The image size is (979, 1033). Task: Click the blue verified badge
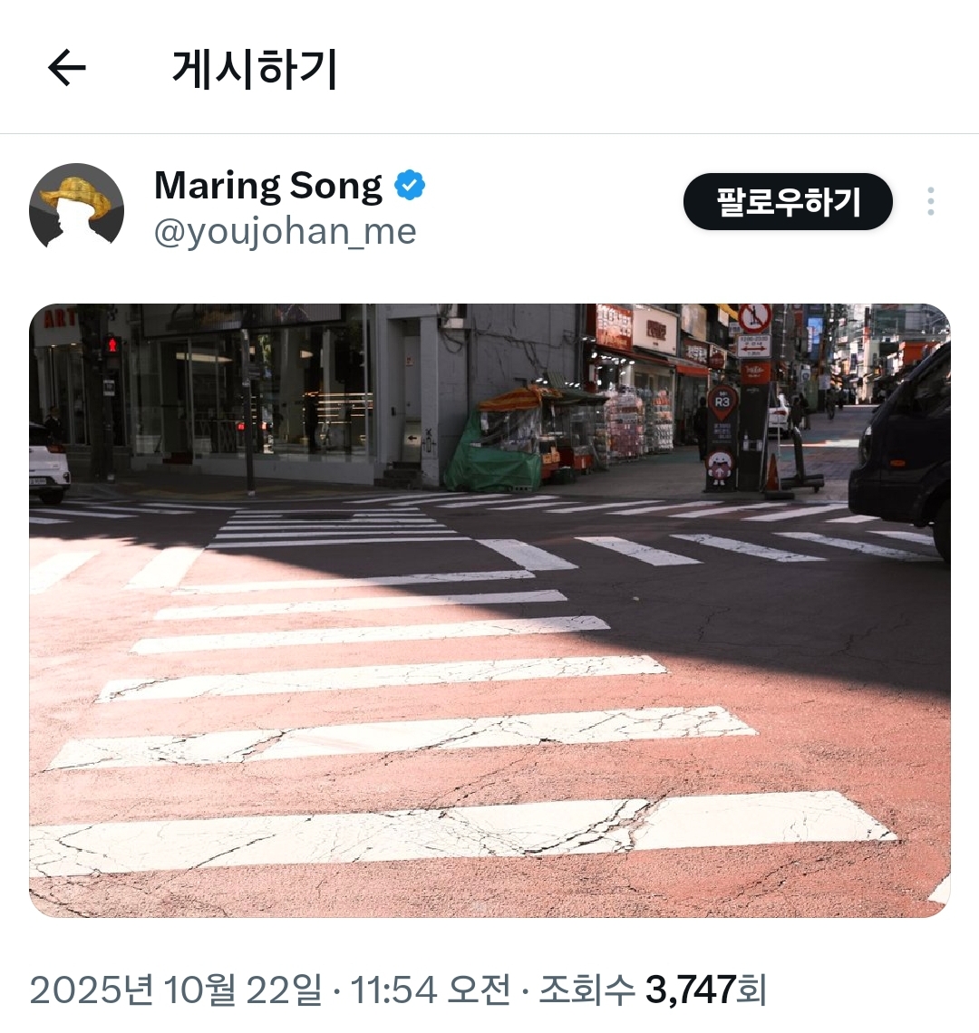click(410, 185)
